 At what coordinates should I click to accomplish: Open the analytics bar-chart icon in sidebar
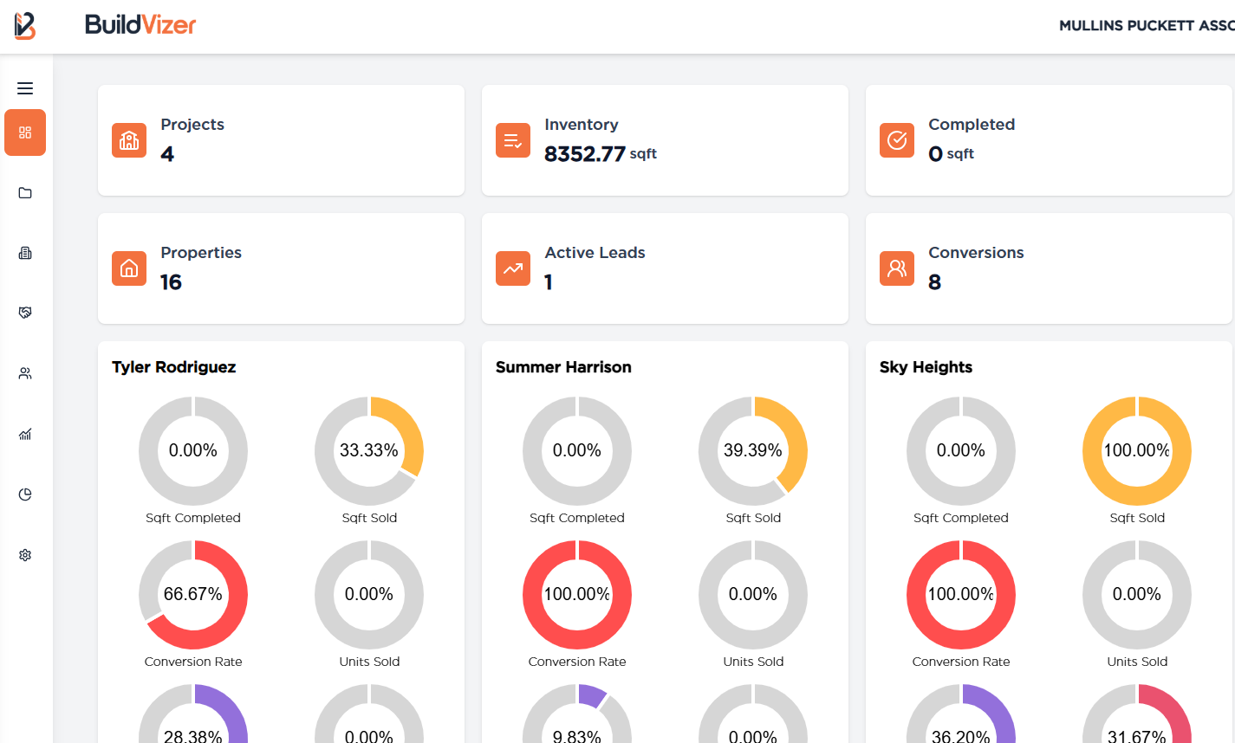point(24,433)
